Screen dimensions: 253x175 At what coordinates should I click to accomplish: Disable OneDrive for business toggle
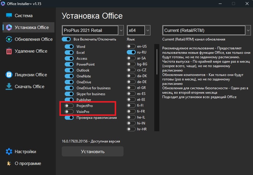point(69,88)
